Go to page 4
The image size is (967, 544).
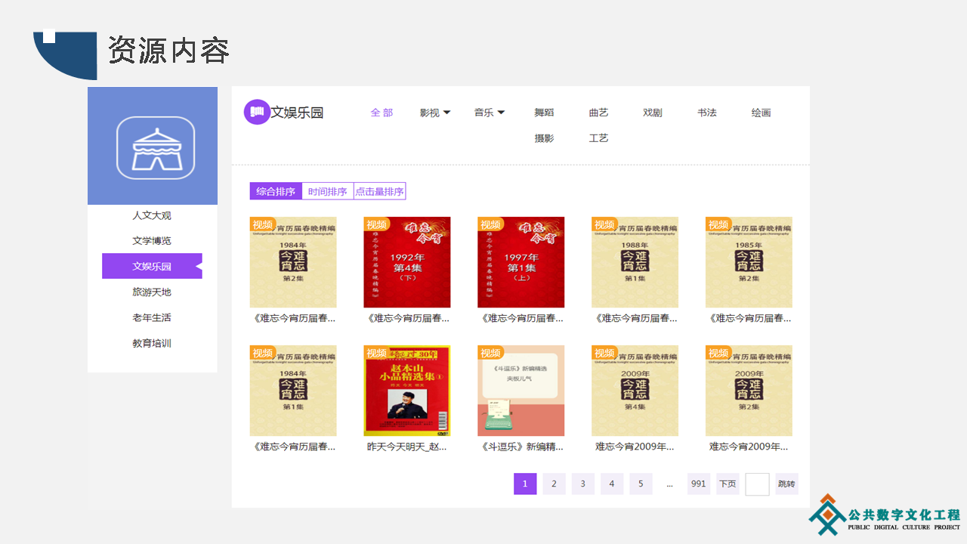[x=612, y=484]
